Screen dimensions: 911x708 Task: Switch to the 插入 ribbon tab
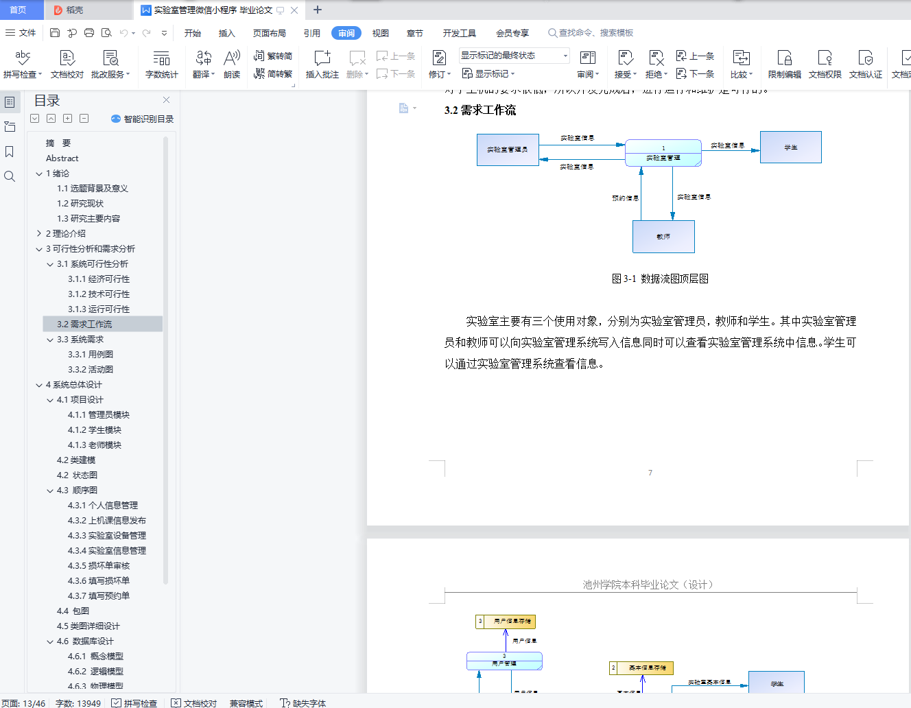click(x=226, y=33)
